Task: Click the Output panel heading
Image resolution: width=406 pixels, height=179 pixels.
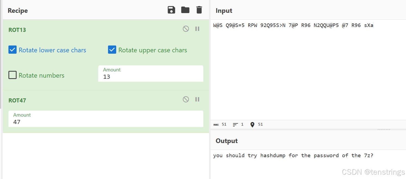Action: coord(227,141)
